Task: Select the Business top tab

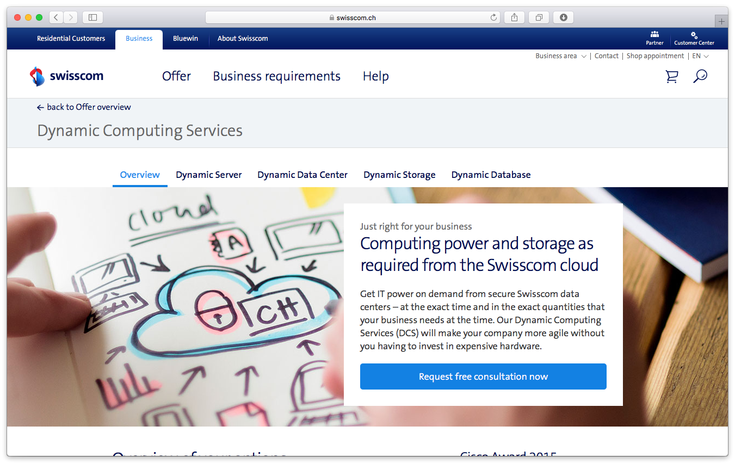Action: [139, 39]
